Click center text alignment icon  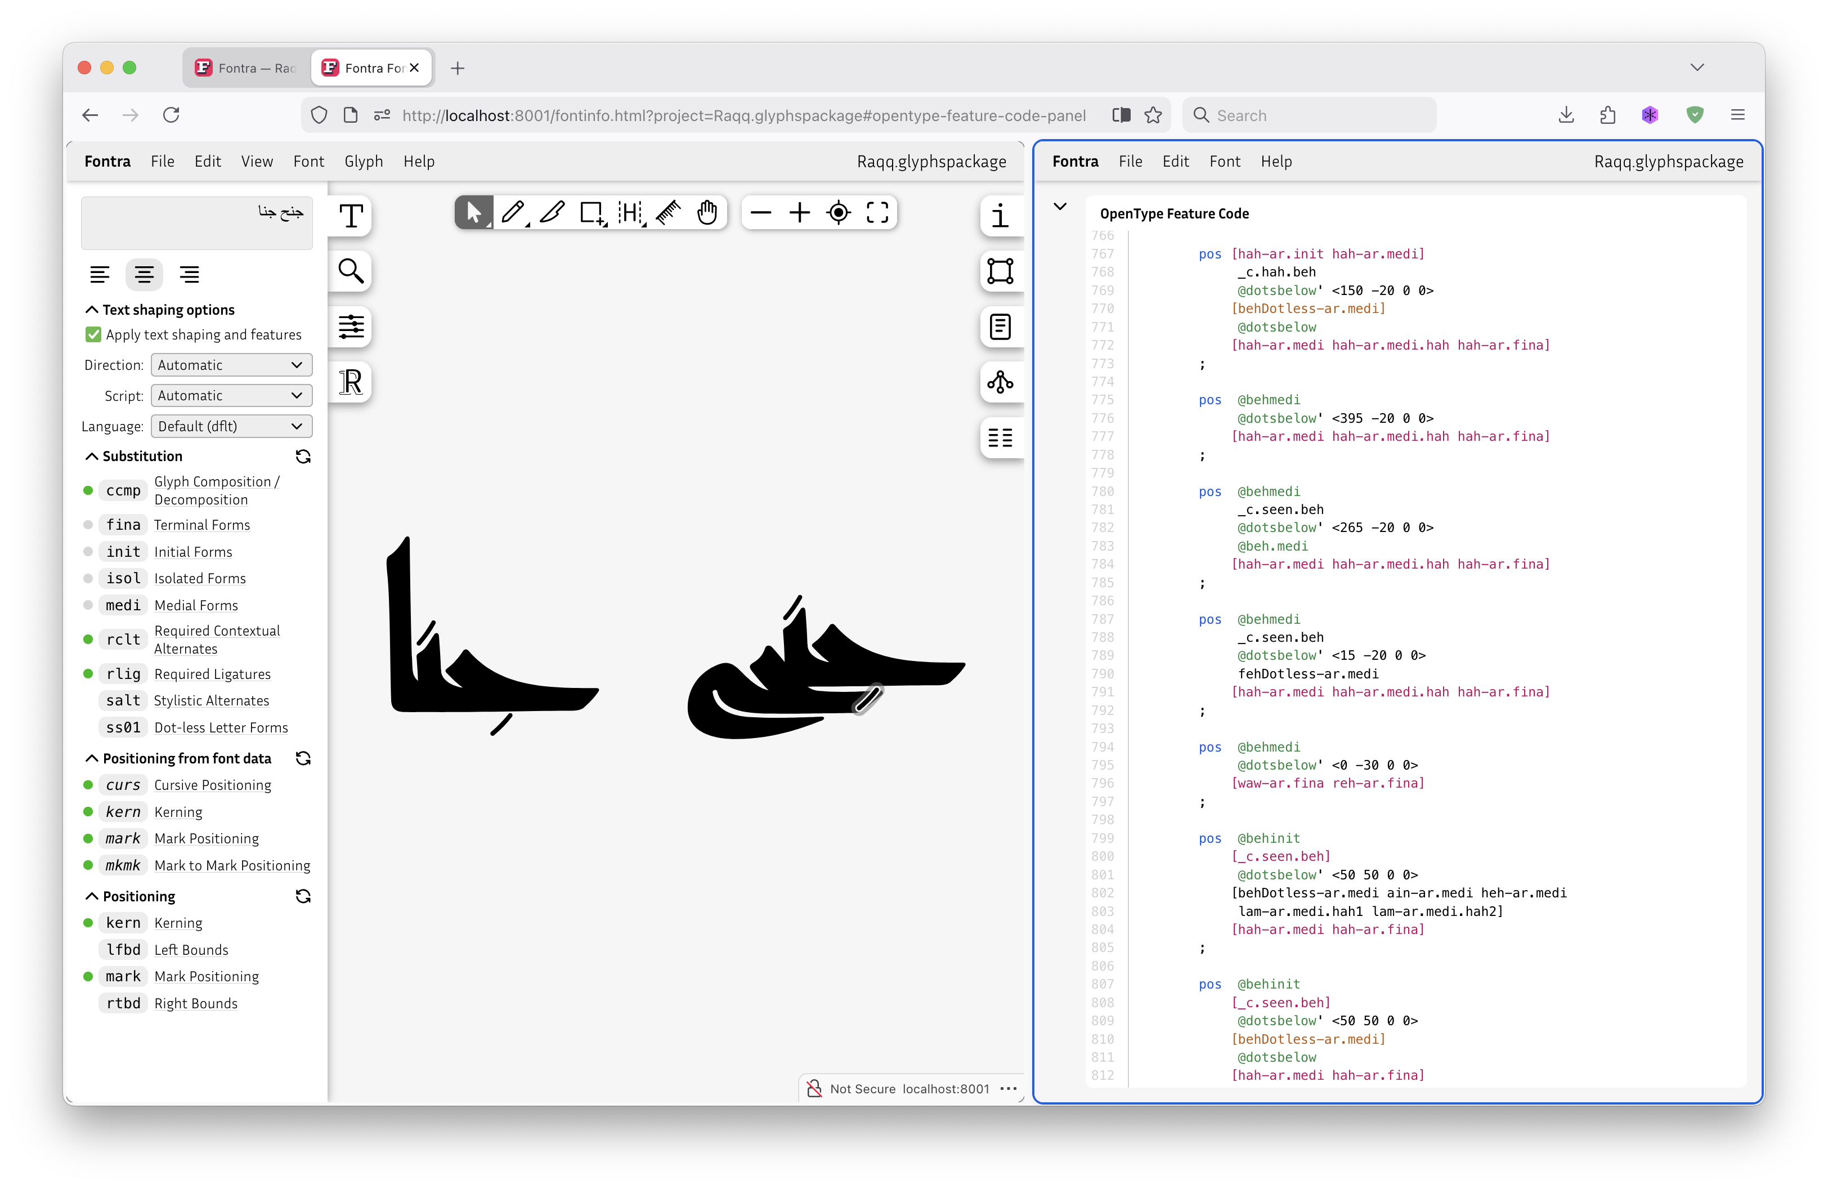point(145,274)
